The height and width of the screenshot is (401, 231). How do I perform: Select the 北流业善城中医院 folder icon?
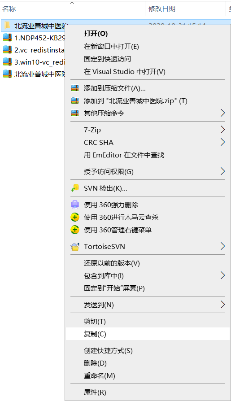pyautogui.click(x=8, y=25)
